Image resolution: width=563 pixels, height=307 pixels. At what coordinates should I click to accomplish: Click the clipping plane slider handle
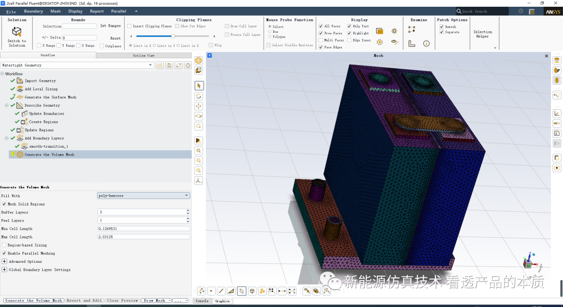click(173, 36)
